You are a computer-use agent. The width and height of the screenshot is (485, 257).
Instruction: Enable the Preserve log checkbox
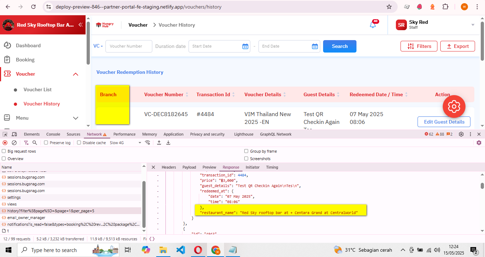point(46,143)
